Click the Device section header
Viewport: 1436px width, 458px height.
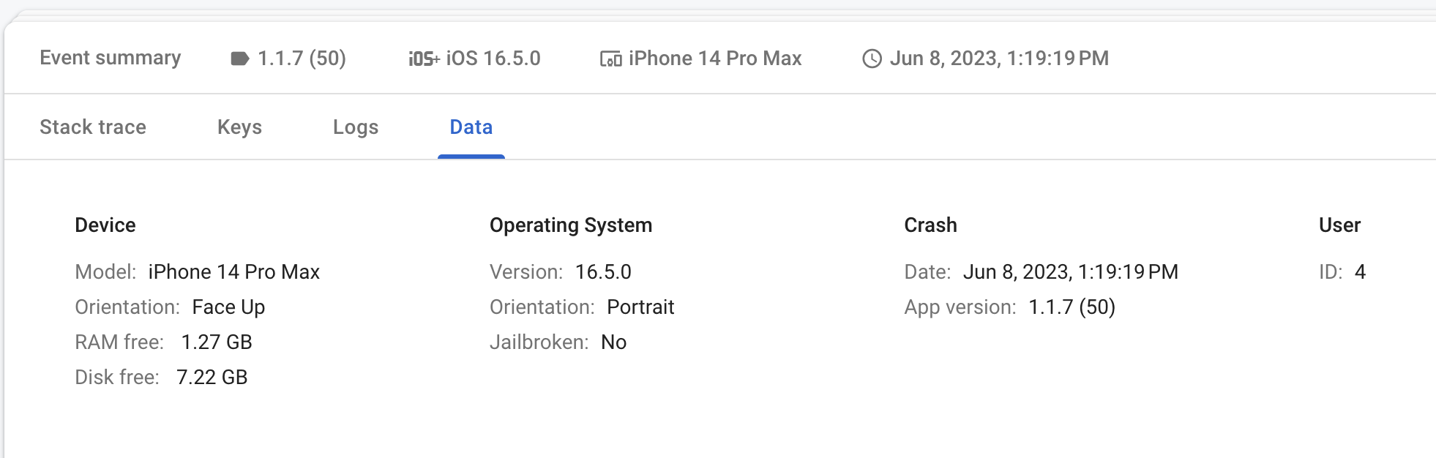[x=105, y=225]
